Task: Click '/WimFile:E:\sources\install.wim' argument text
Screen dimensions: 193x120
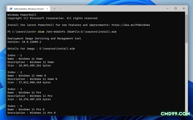Action: [x=92, y=32]
